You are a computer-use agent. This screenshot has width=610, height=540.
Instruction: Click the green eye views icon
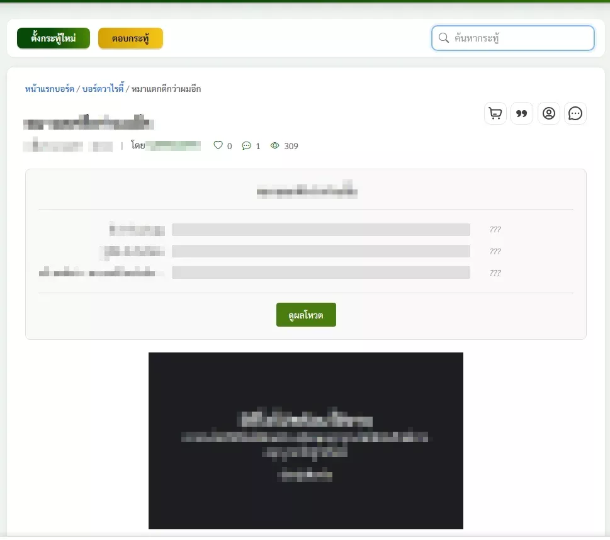pos(274,146)
